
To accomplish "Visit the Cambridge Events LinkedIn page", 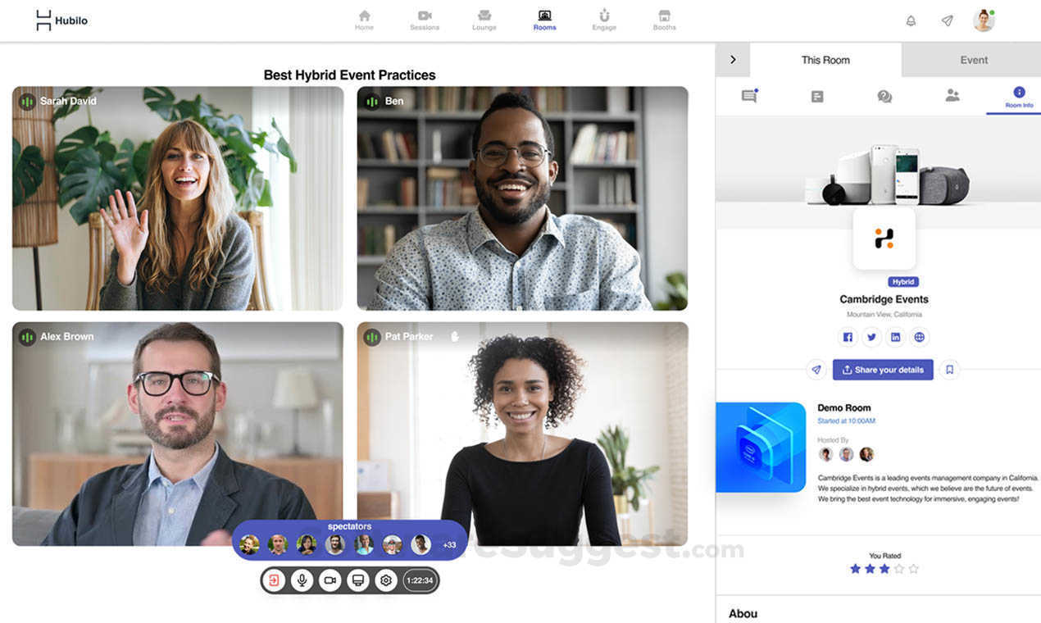I will (x=896, y=337).
